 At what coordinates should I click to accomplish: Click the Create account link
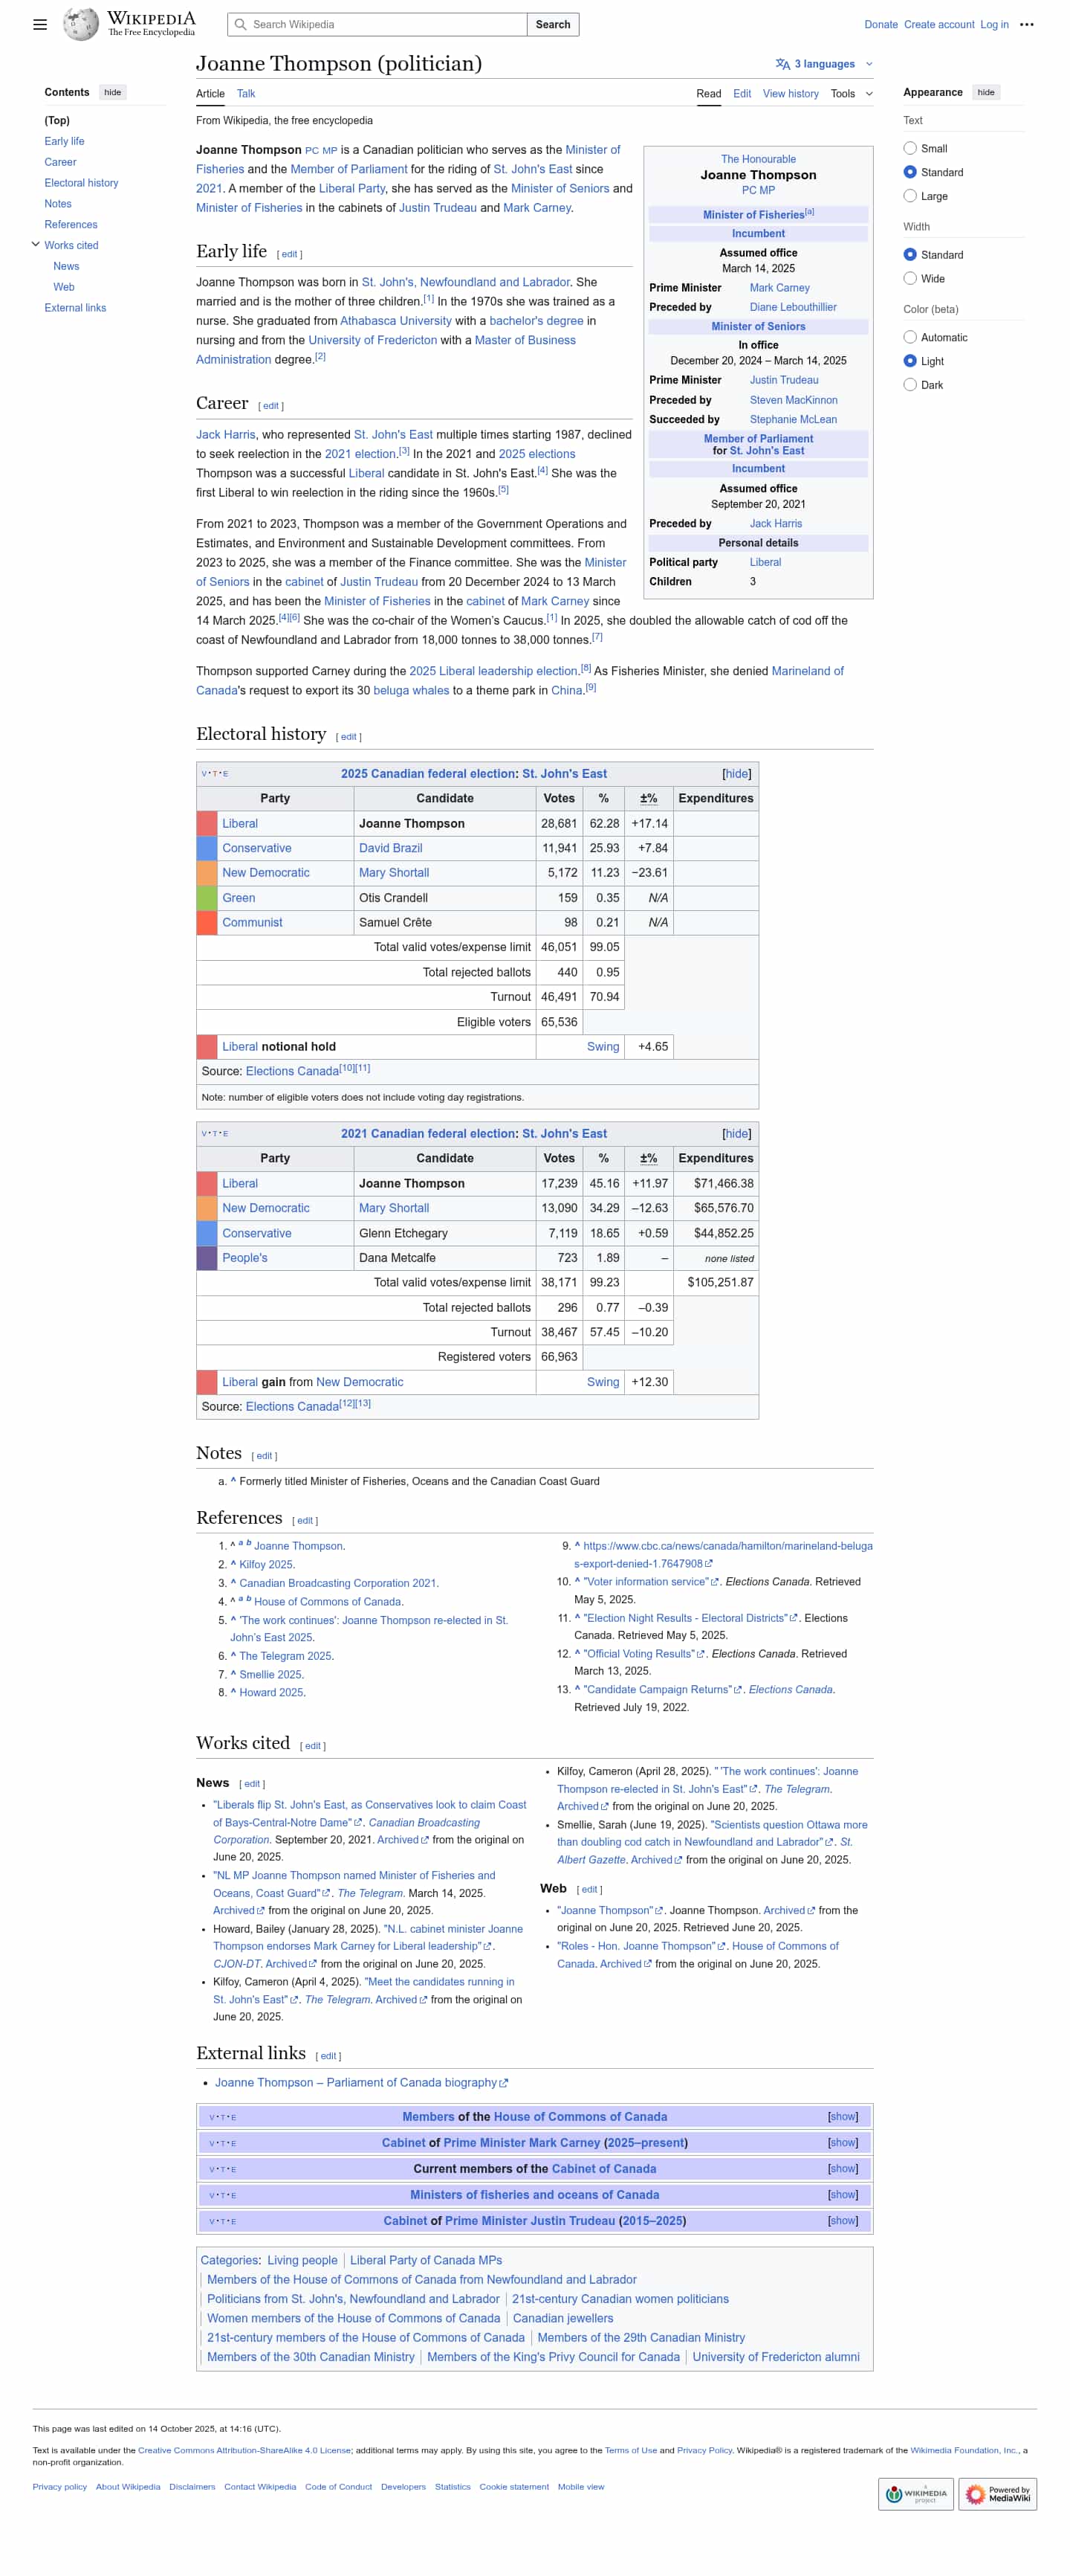point(938,24)
